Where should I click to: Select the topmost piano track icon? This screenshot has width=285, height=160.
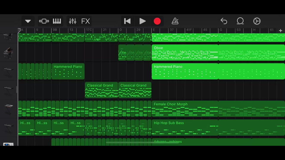pyautogui.click(x=8, y=37)
